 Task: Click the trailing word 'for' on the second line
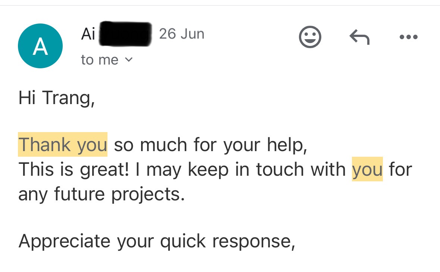400,169
